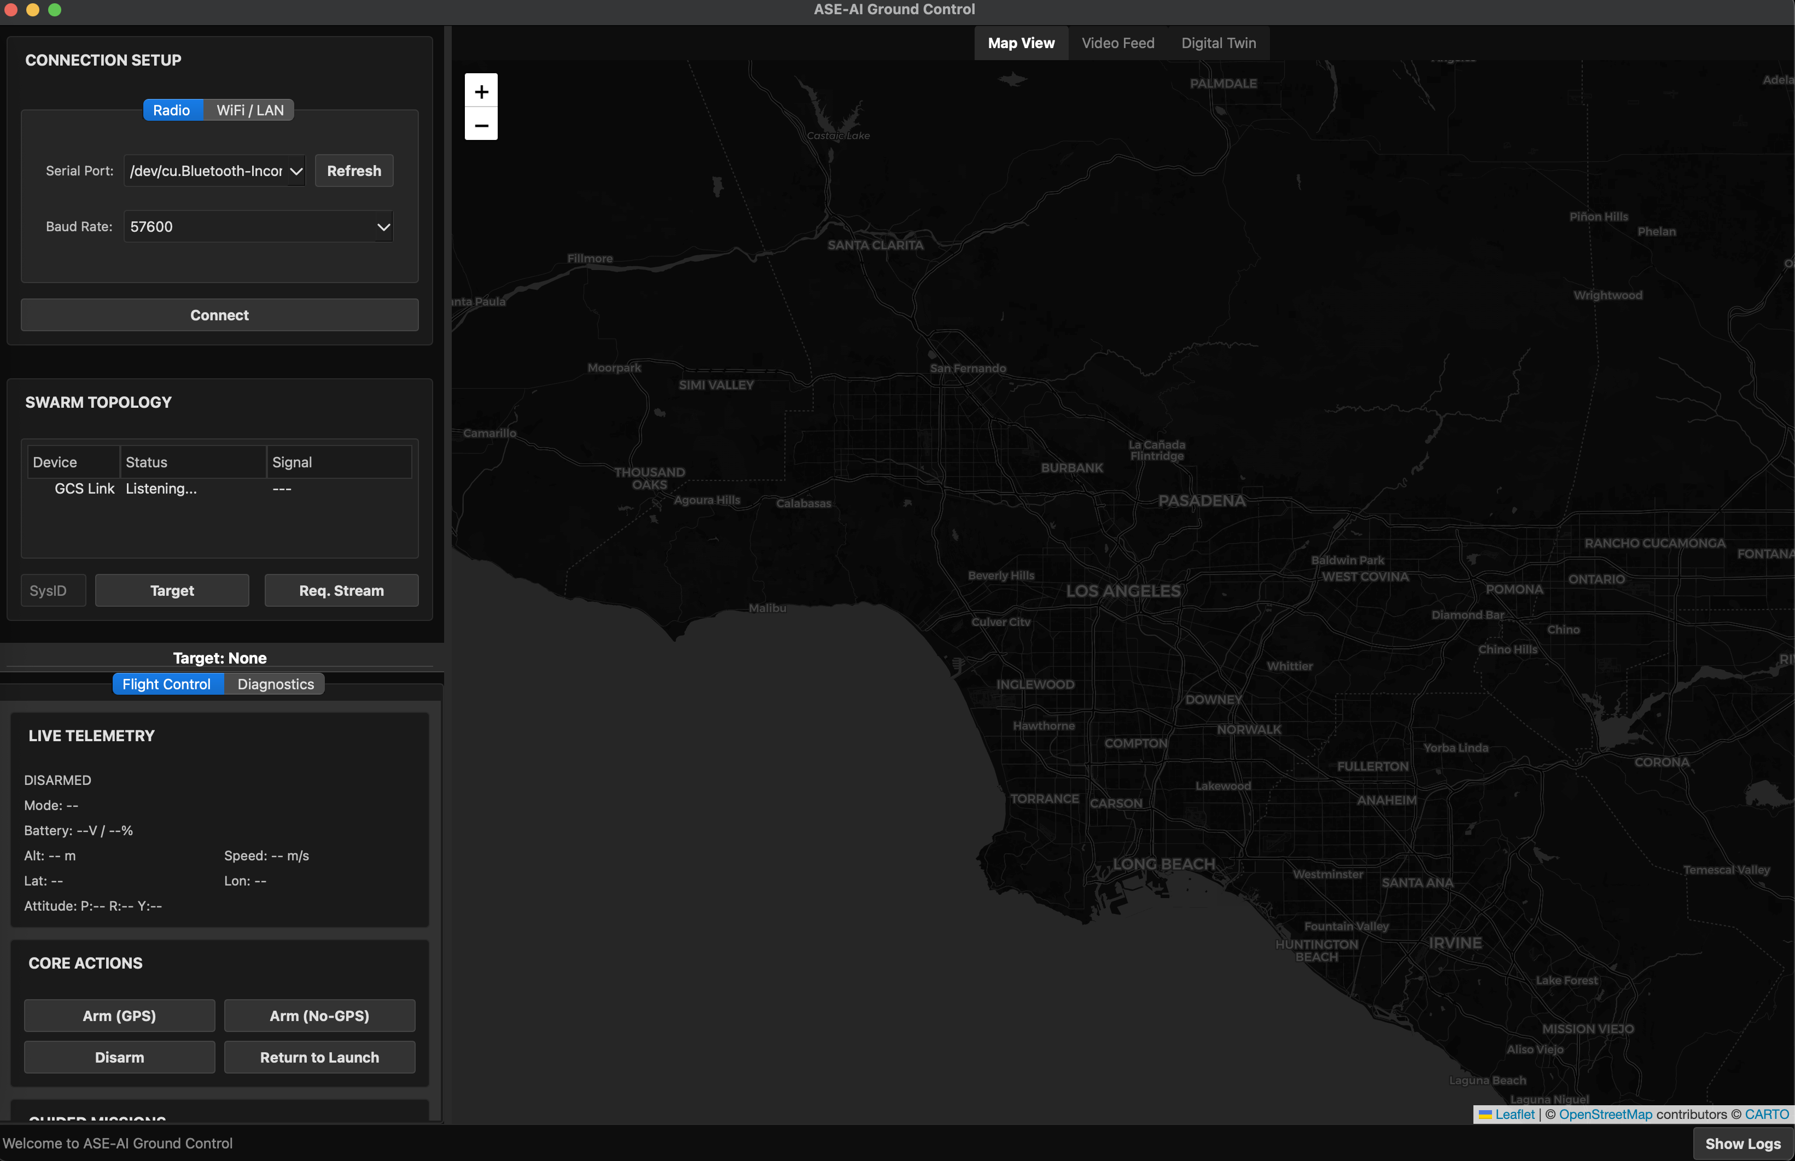Click Show Logs in the status bar
This screenshot has height=1161, width=1795.
pos(1742,1144)
